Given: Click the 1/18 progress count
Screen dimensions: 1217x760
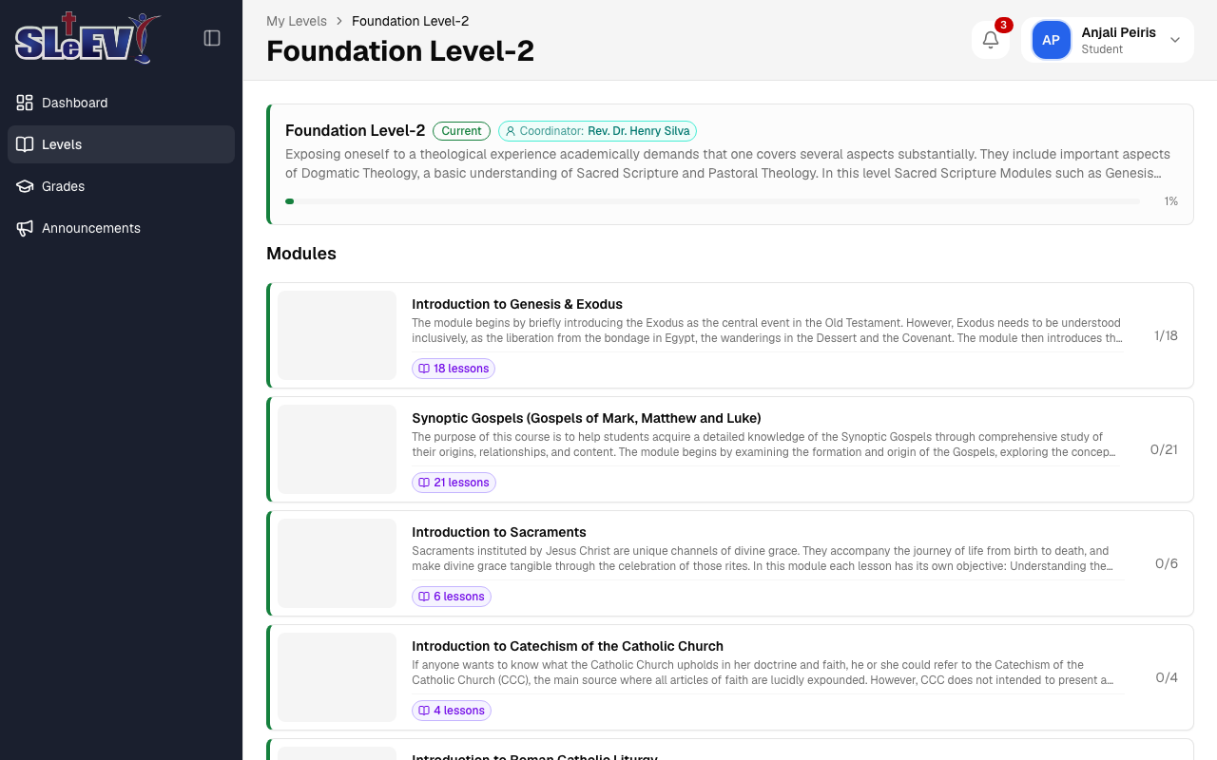Looking at the screenshot, I should coord(1166,335).
